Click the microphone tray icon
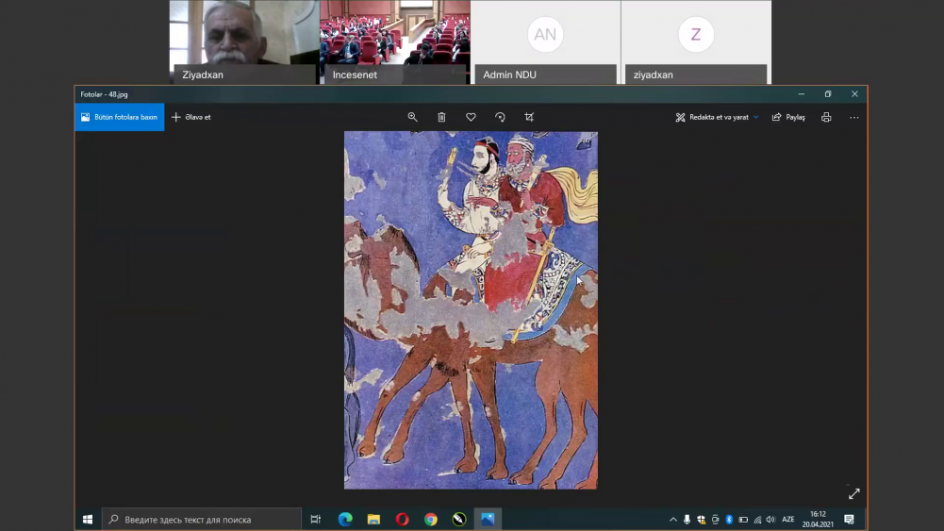The height and width of the screenshot is (531, 944). coord(687,520)
